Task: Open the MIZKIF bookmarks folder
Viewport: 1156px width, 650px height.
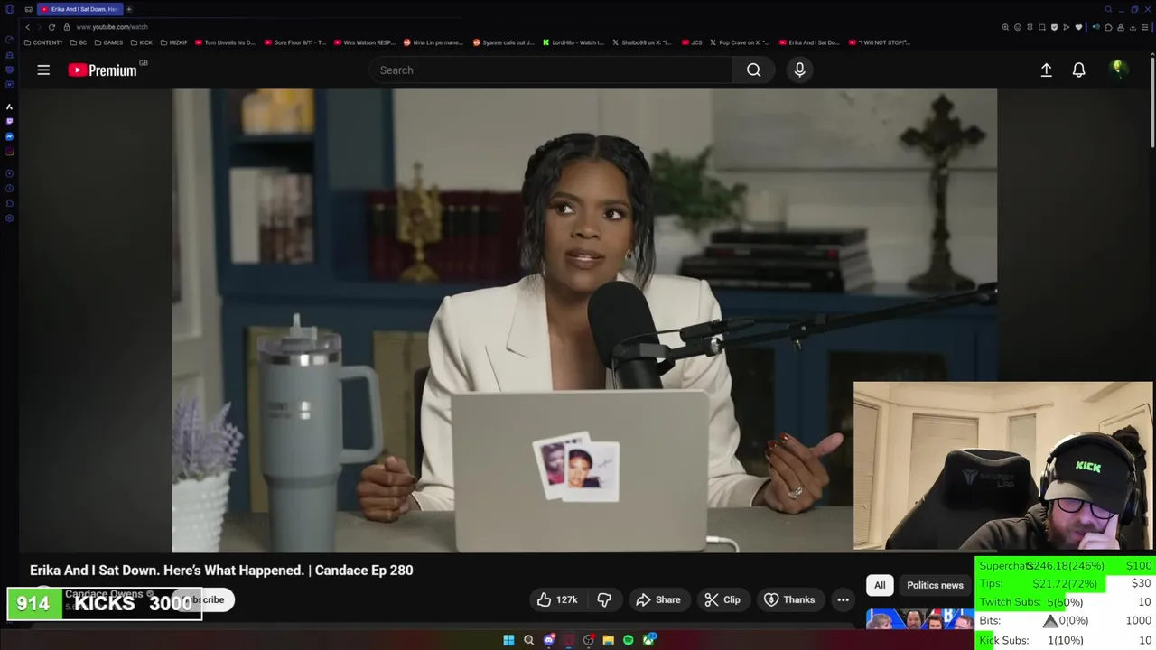Action: pos(173,42)
